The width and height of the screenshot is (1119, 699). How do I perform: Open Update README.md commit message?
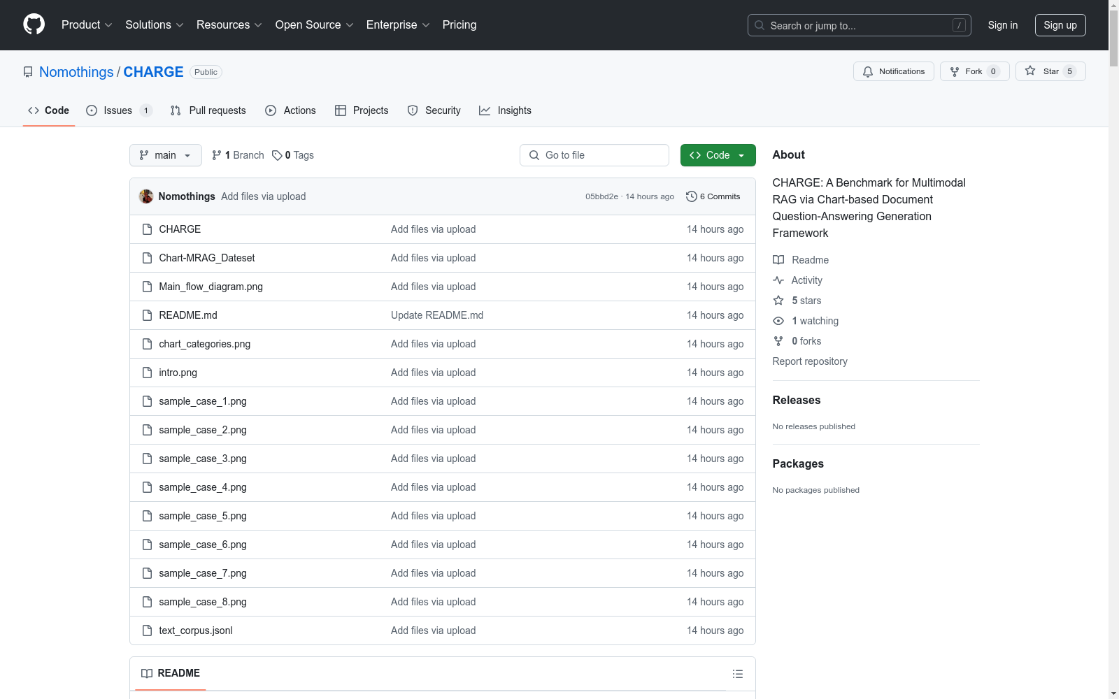tap(437, 315)
